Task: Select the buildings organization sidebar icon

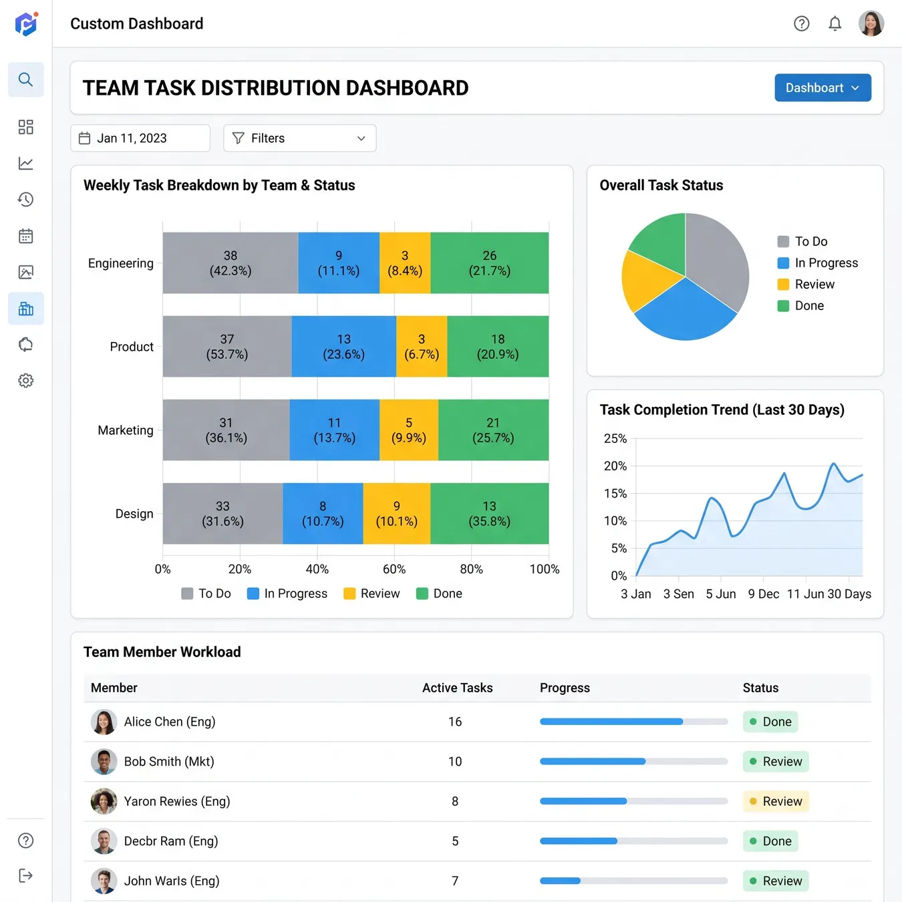Action: (x=26, y=309)
